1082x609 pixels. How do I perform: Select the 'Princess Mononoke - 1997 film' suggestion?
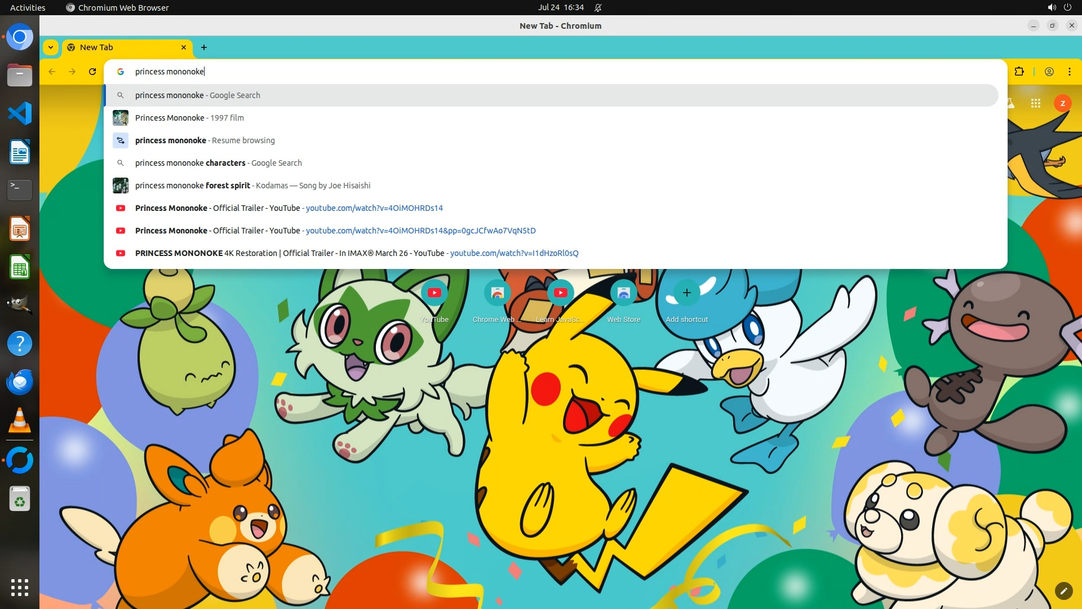coord(189,118)
